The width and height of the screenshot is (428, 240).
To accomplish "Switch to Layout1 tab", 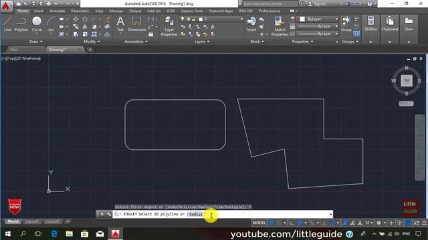I will [32, 221].
